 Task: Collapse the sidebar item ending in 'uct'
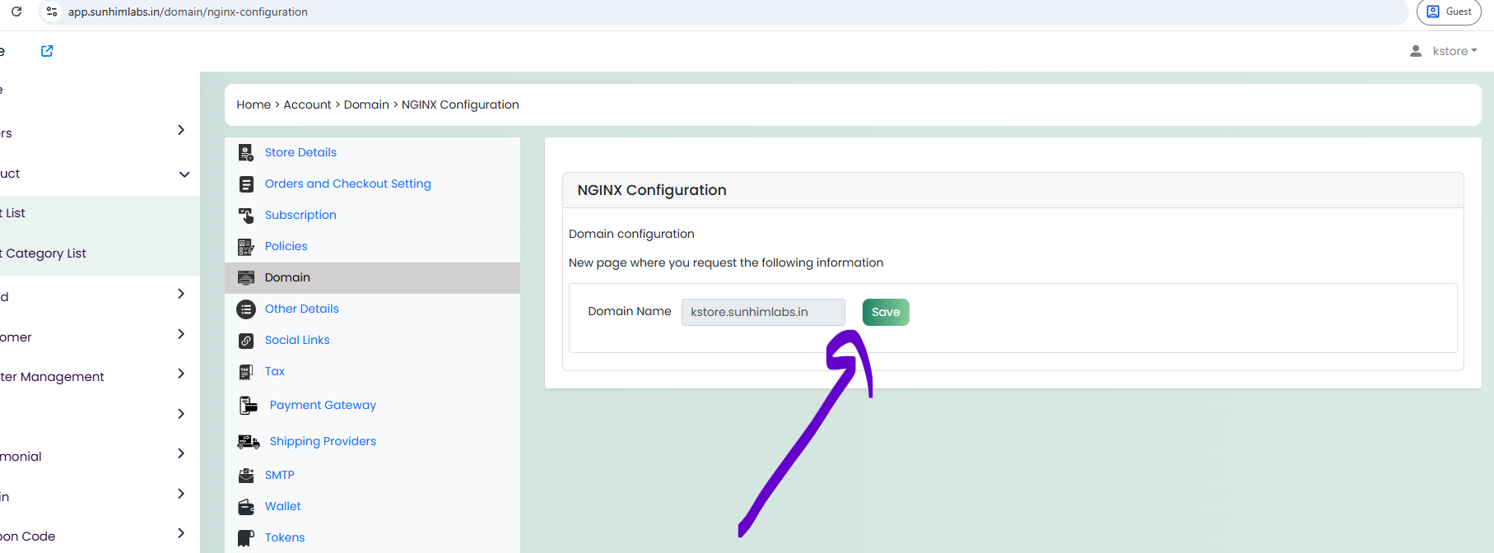pos(184,174)
